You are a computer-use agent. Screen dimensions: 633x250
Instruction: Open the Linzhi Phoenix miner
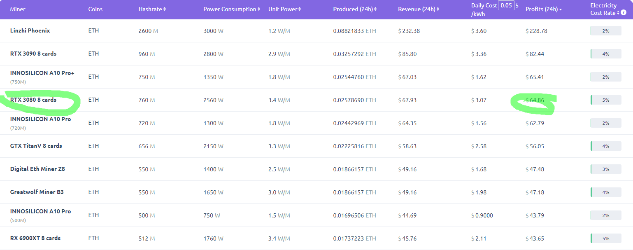(x=30, y=30)
